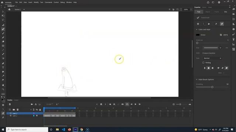Open Visual Studio Code from the taskbar
Screen dimensions: 236x132
click(x=63, y=129)
